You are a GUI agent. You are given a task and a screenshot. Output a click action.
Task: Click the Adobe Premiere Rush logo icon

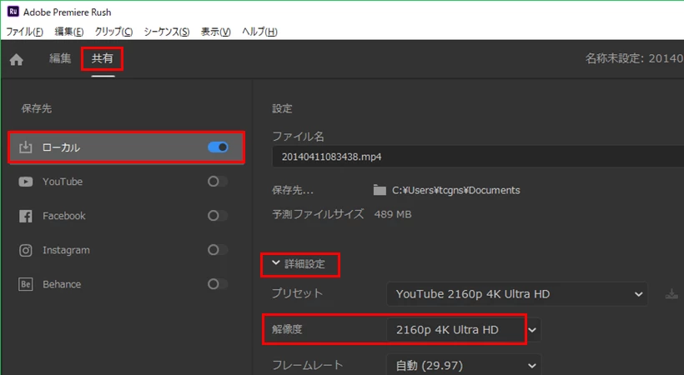[13, 12]
